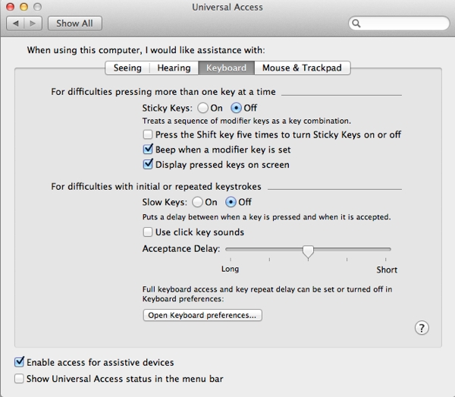Click the red close window button
The image size is (455, 397).
pyautogui.click(x=10, y=7)
